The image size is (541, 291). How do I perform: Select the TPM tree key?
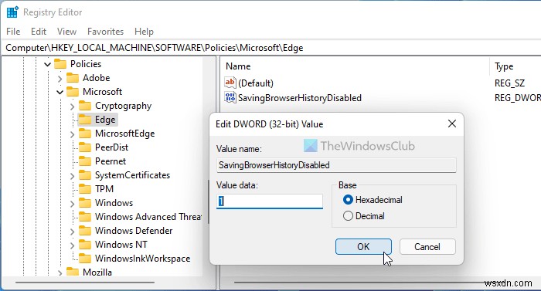click(x=104, y=188)
